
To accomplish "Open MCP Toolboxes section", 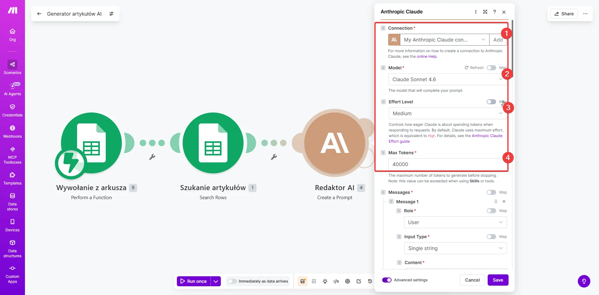I will 12,155.
